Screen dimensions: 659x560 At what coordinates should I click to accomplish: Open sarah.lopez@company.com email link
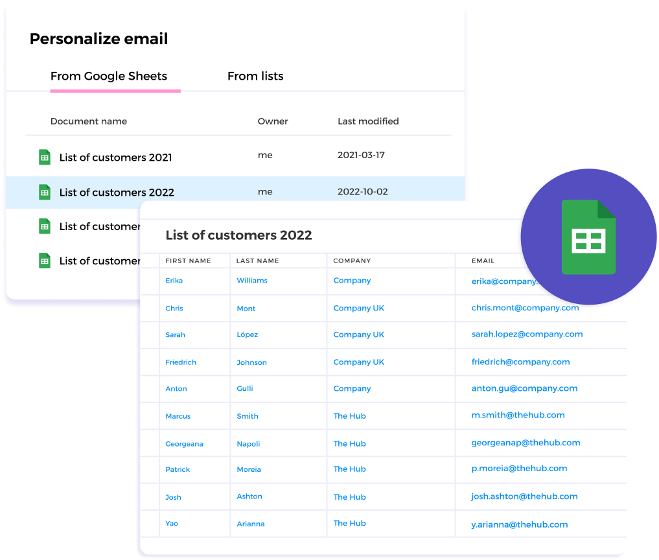point(526,334)
